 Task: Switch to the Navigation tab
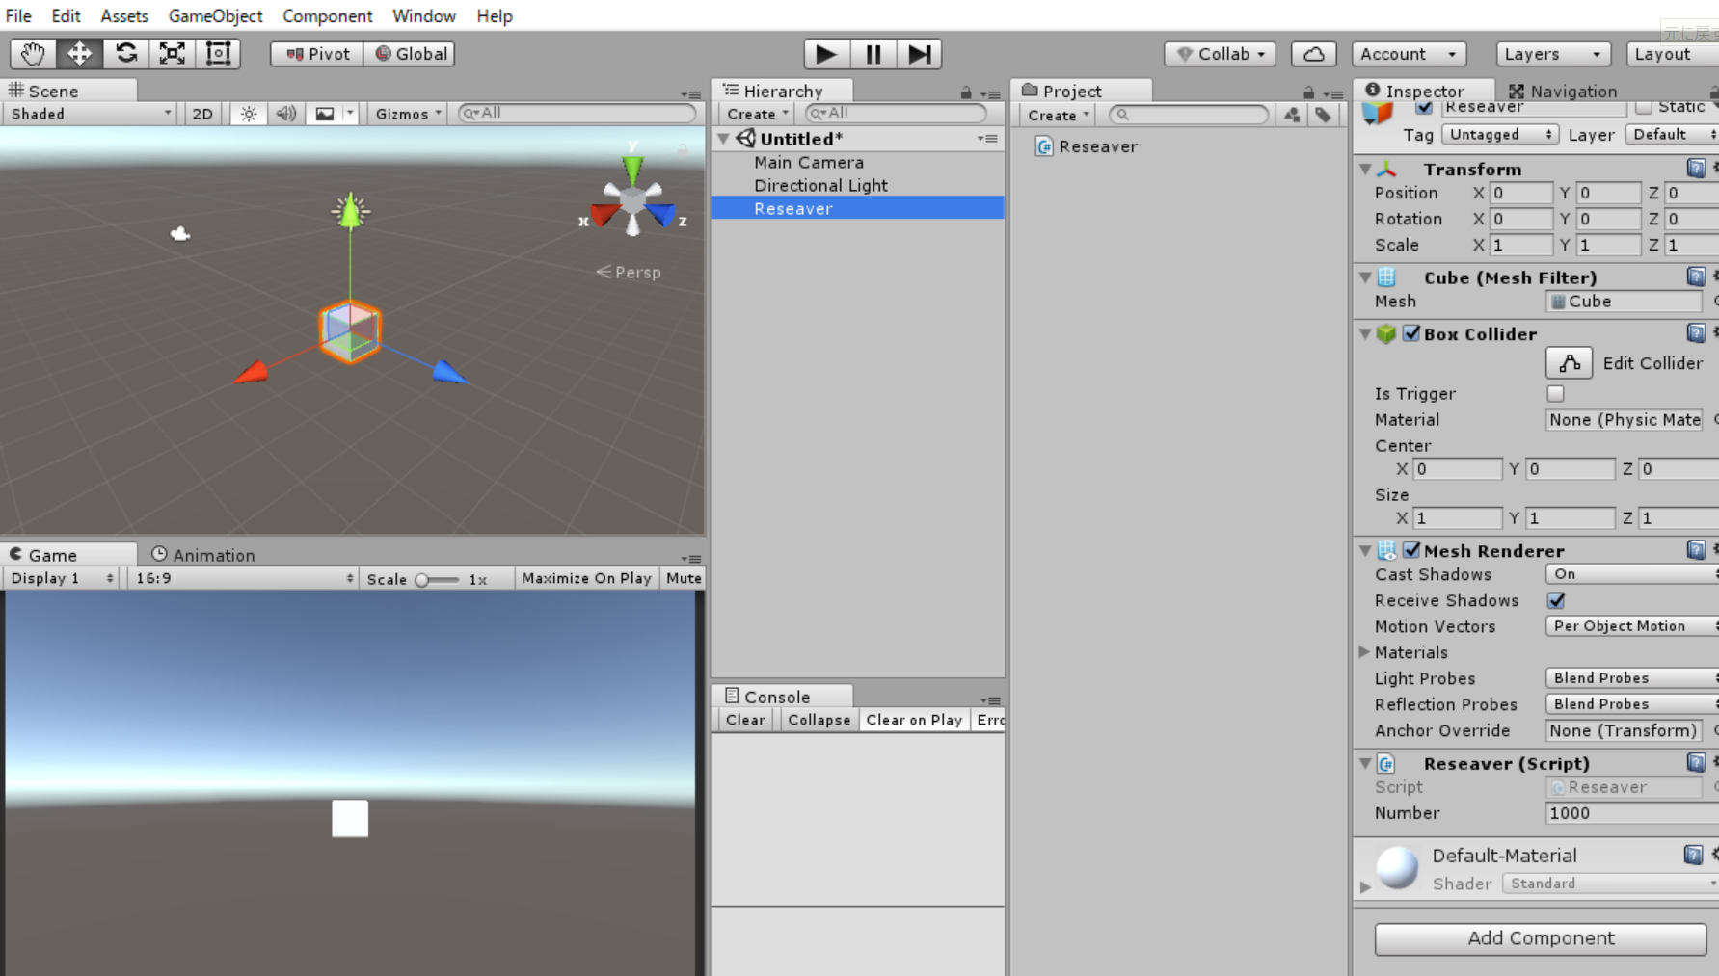(x=1562, y=92)
